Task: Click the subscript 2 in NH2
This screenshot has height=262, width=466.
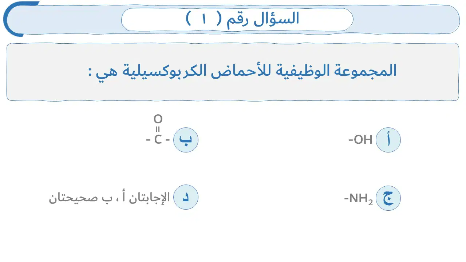Action: [x=371, y=202]
